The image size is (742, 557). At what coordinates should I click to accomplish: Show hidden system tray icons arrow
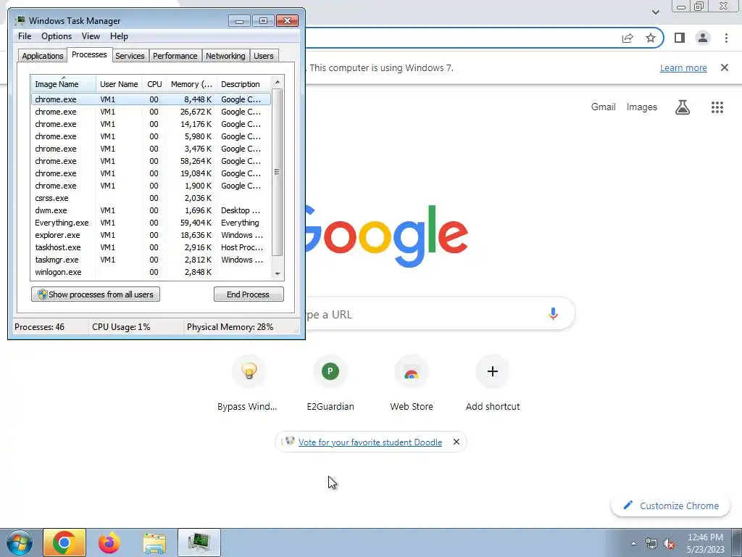click(633, 543)
